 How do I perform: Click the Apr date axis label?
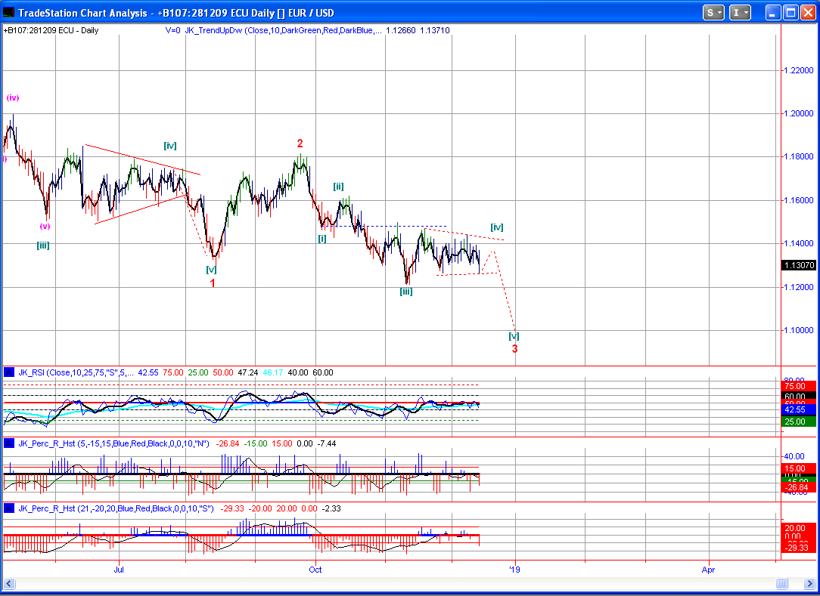pyautogui.click(x=708, y=570)
